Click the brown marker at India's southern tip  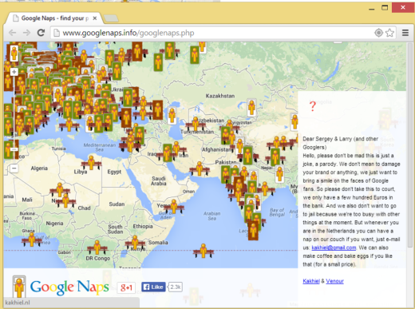point(253,231)
